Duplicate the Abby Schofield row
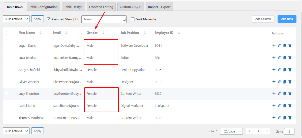 pyautogui.click(x=284, y=70)
